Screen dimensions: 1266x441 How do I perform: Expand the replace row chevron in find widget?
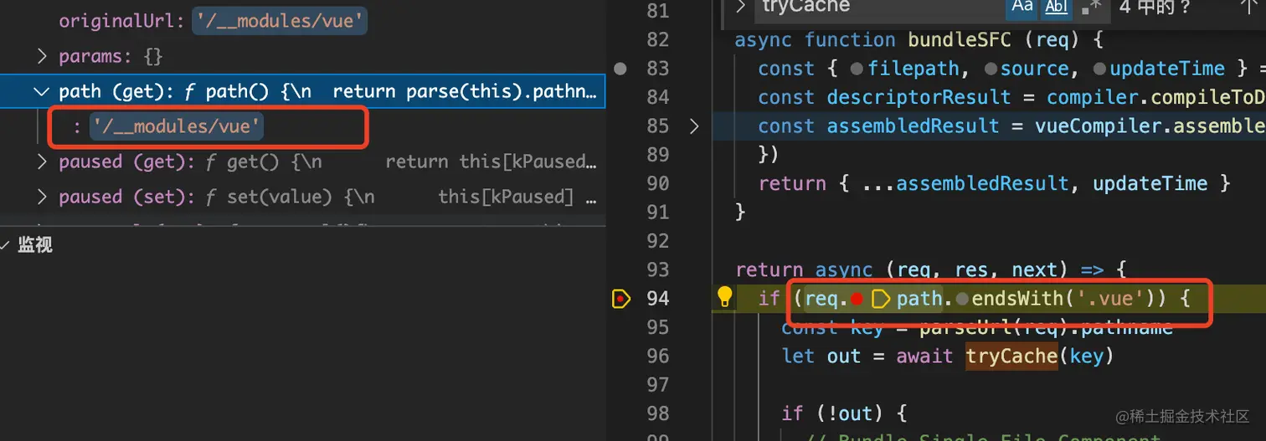(741, 7)
